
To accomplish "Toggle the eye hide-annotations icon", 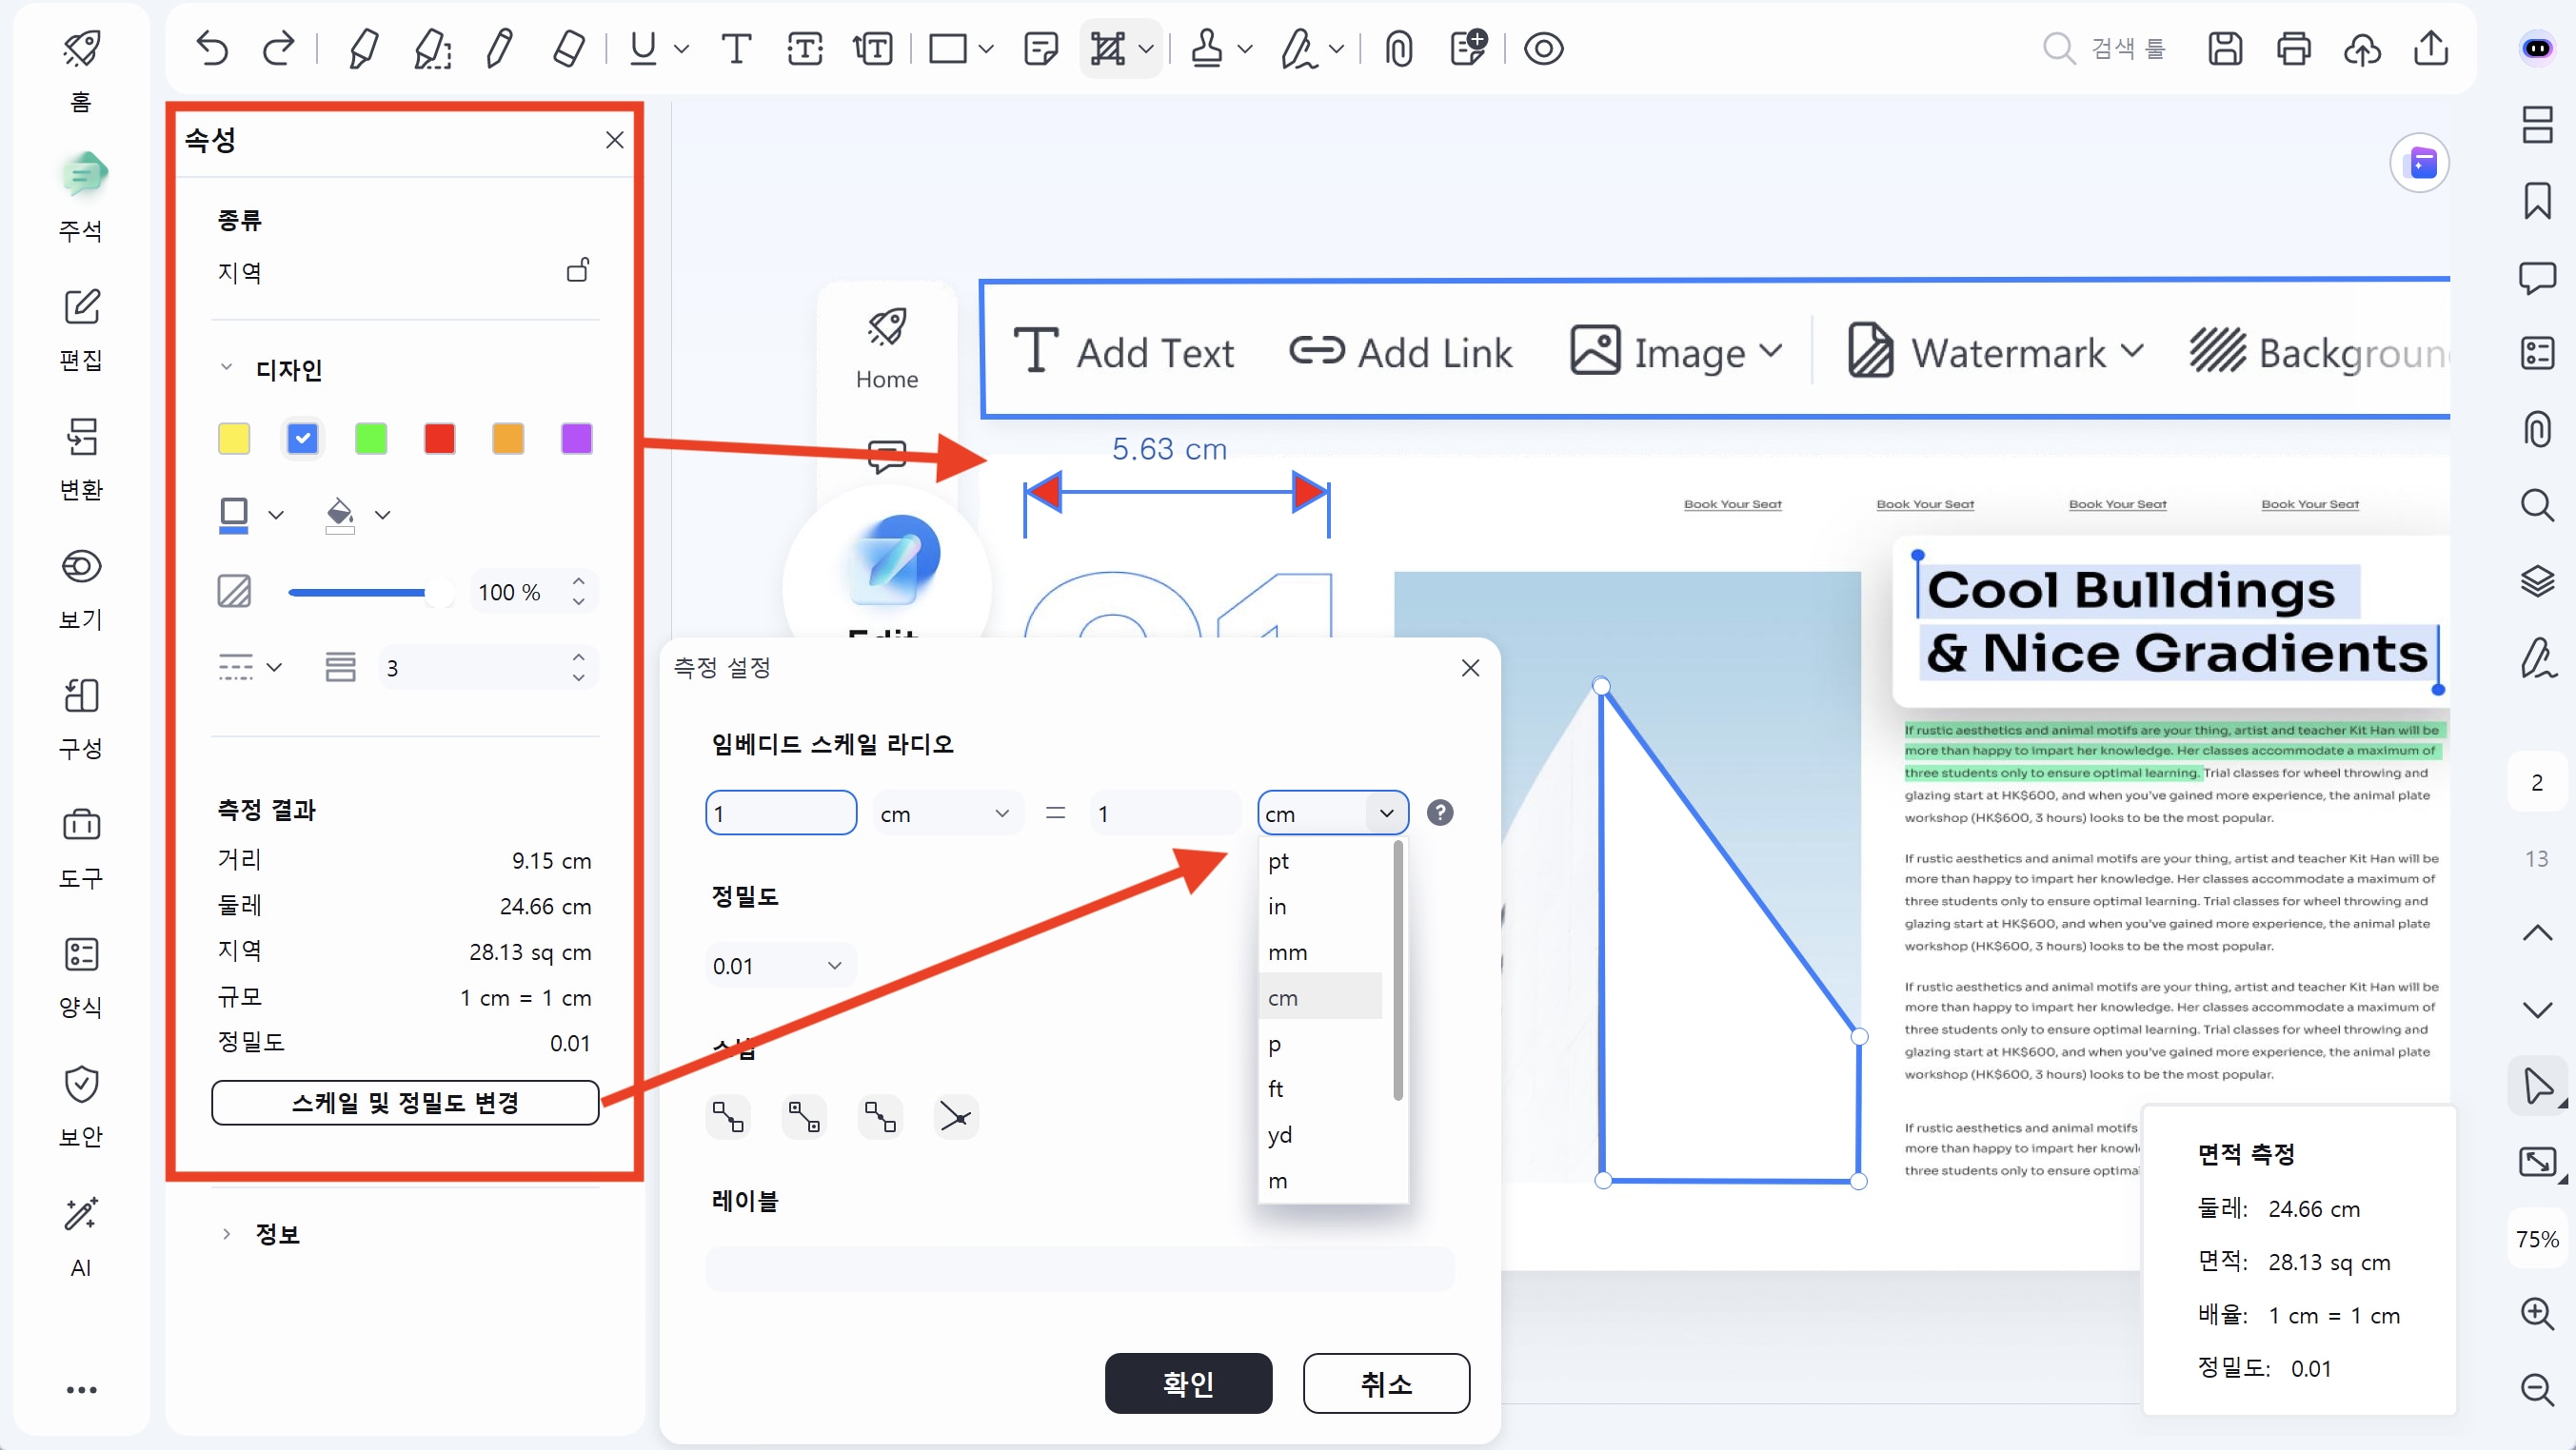I will (1543, 48).
